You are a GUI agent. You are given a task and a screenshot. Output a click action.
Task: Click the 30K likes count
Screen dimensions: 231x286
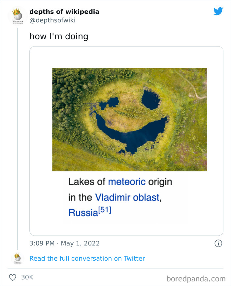[x=27, y=277]
